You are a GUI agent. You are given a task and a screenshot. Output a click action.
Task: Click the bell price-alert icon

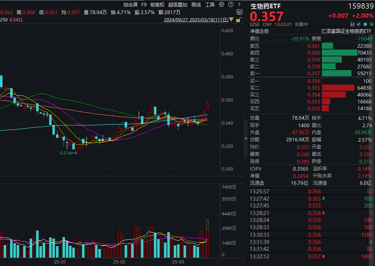pyautogui.click(x=365, y=23)
